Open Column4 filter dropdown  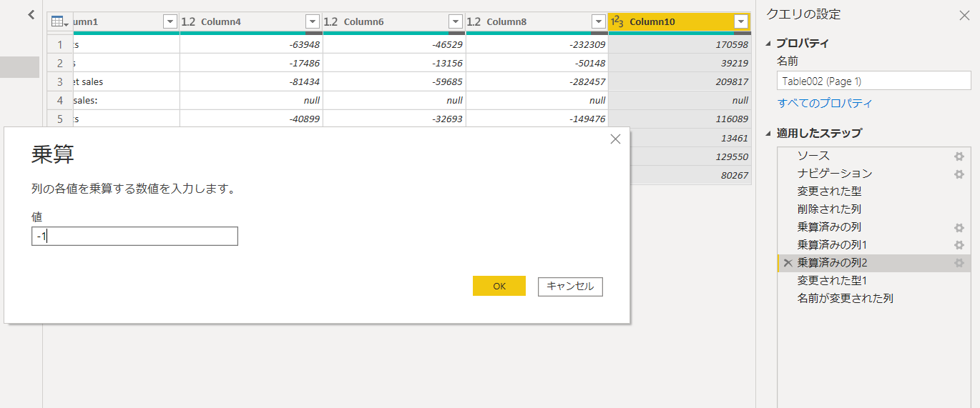tap(313, 22)
